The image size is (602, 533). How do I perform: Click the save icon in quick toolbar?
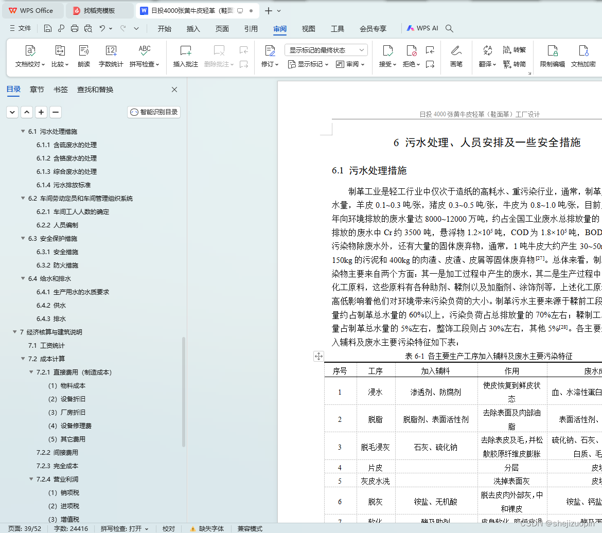[48, 28]
